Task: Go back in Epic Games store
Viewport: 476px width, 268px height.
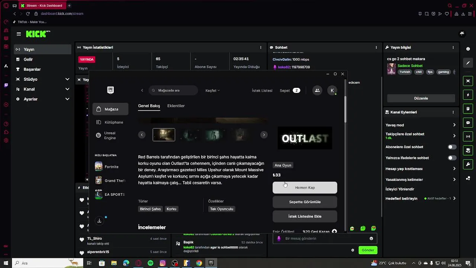Action: coord(142,90)
